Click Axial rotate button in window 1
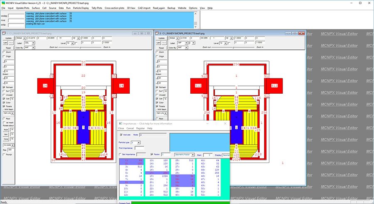 pos(6,130)
